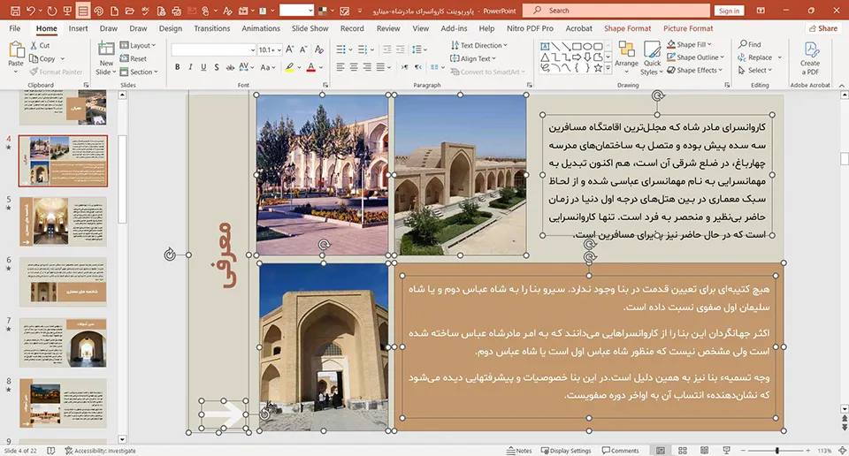This screenshot has width=849, height=456.
Task: Open Notes pane from the status bar
Action: 519,451
